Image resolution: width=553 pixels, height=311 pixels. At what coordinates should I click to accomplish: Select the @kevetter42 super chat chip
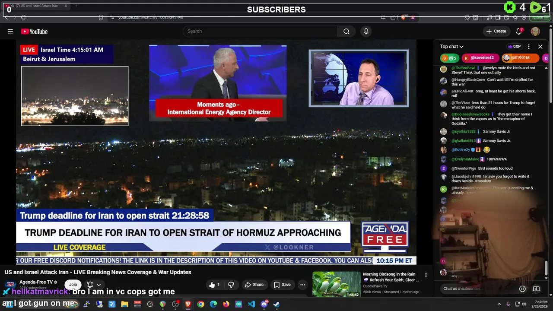pyautogui.click(x=480, y=58)
